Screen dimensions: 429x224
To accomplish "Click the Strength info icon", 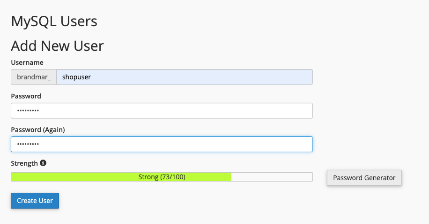I will (43, 163).
